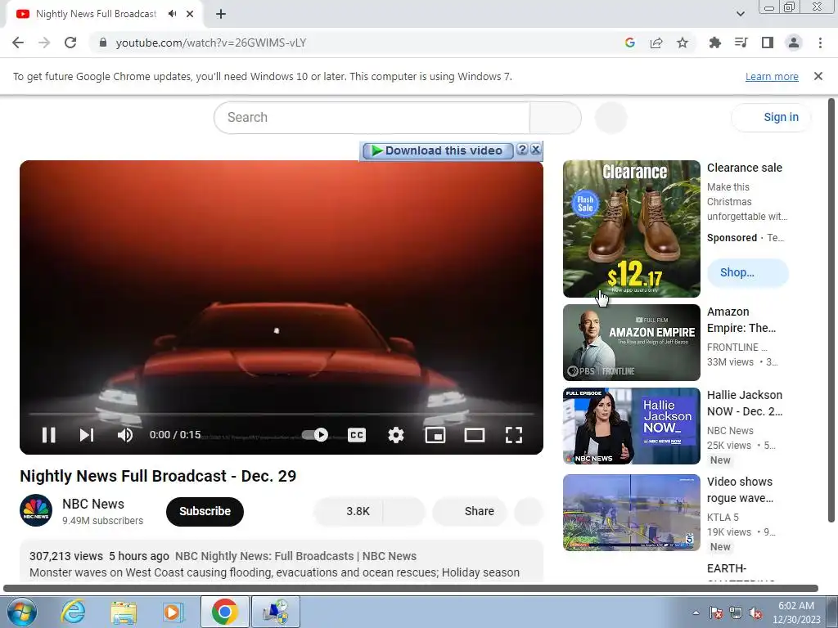
Task: Turn on closed captions (CC)
Action: pos(357,435)
